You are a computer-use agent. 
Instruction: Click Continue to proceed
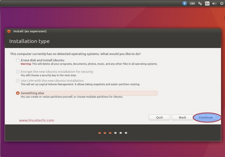point(206,117)
